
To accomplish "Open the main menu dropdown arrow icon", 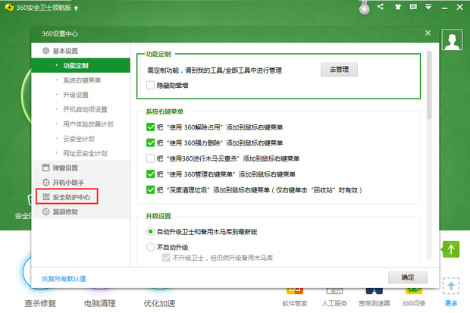I will coord(428,7).
